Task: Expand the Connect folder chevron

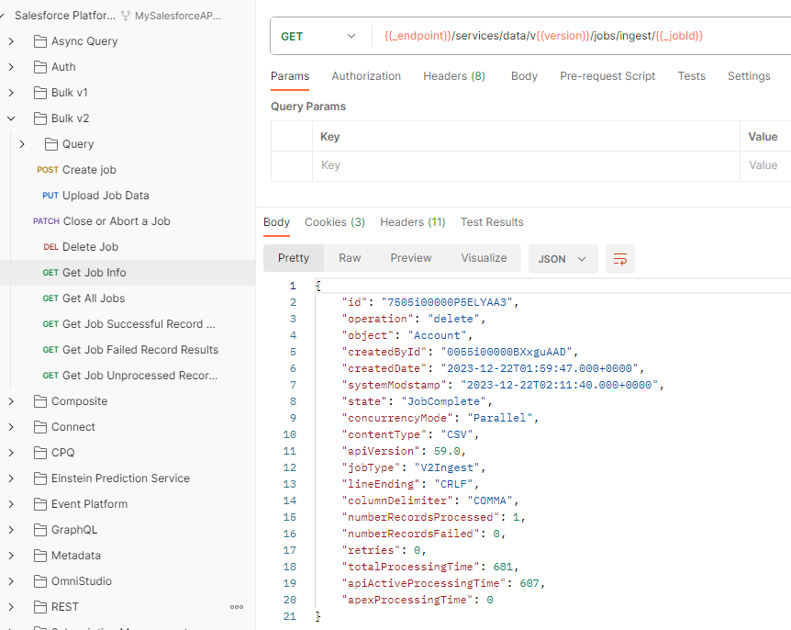Action: (11, 427)
